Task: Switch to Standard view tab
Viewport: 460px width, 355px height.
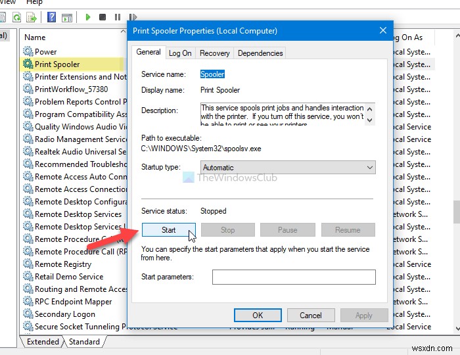Action: click(84, 342)
